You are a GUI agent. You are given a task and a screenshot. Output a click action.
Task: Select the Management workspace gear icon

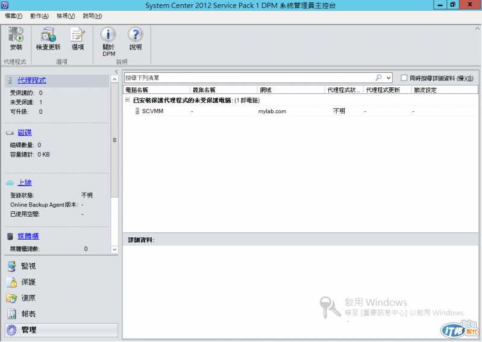click(11, 330)
